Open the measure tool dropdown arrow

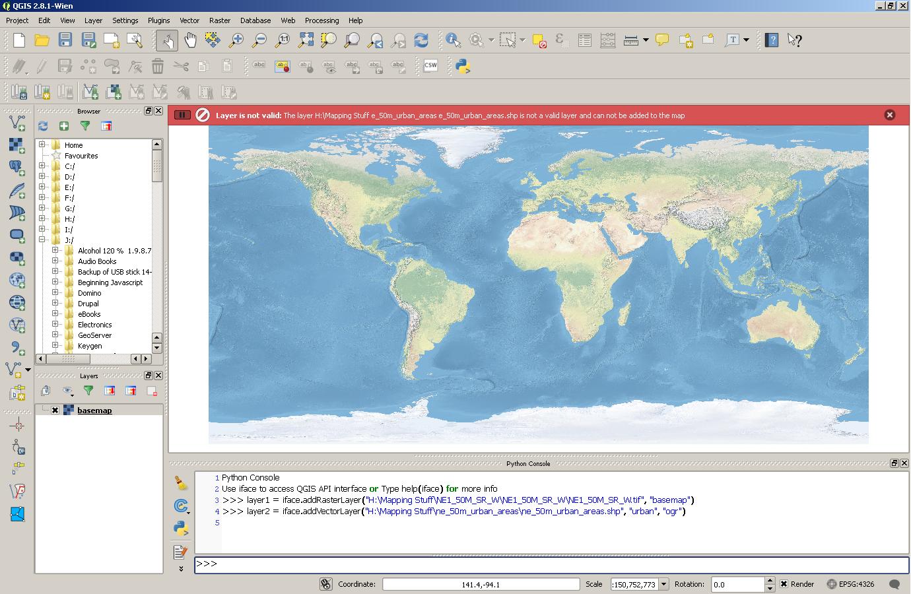[646, 40]
